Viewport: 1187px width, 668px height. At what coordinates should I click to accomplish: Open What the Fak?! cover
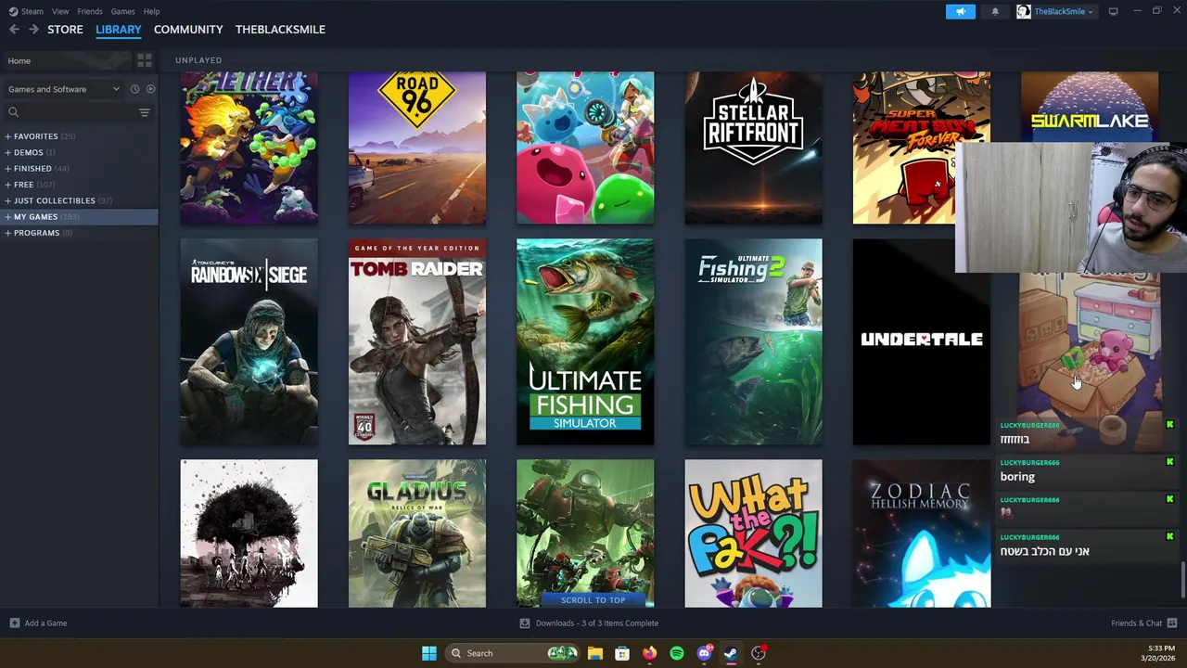[x=753, y=533]
